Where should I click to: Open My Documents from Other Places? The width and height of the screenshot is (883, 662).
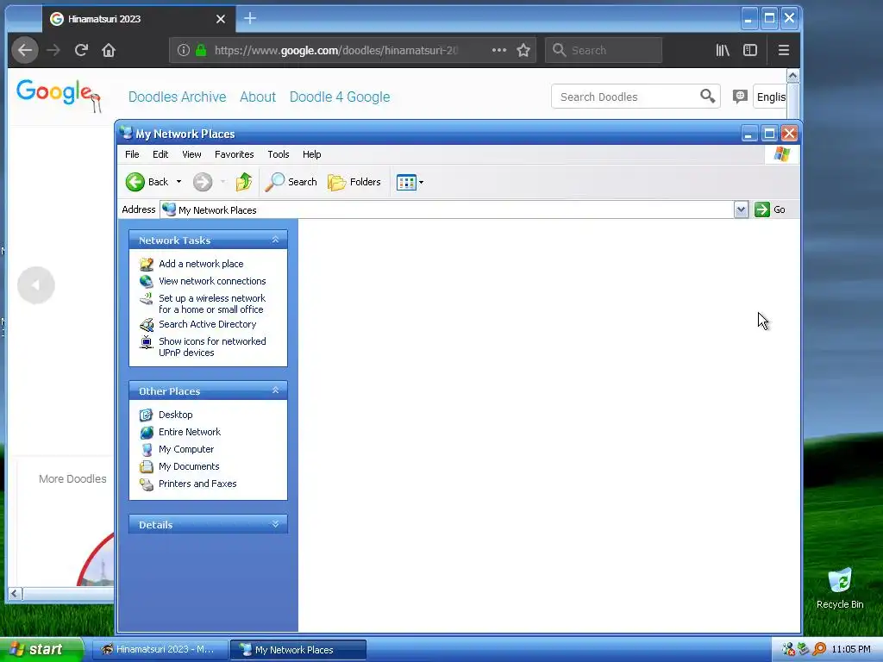coord(189,466)
